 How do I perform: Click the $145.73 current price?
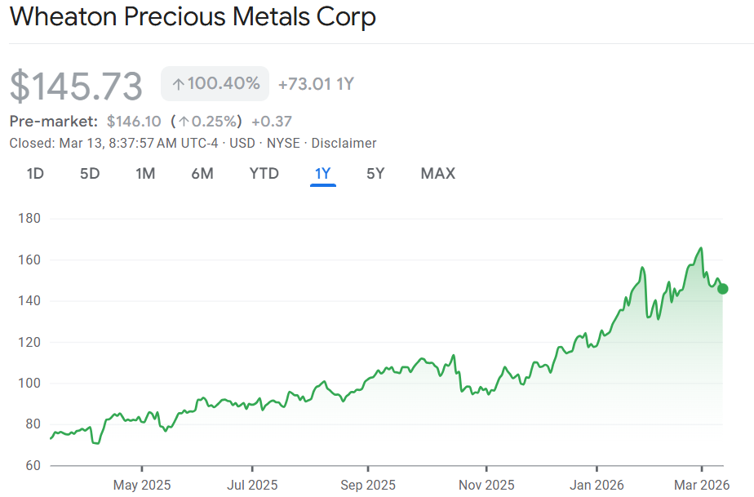pyautogui.click(x=76, y=86)
